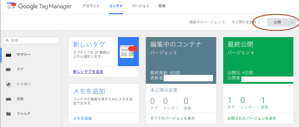Click the 未公開の変更 heading
The height and width of the screenshot is (127, 299).
coord(164,90)
